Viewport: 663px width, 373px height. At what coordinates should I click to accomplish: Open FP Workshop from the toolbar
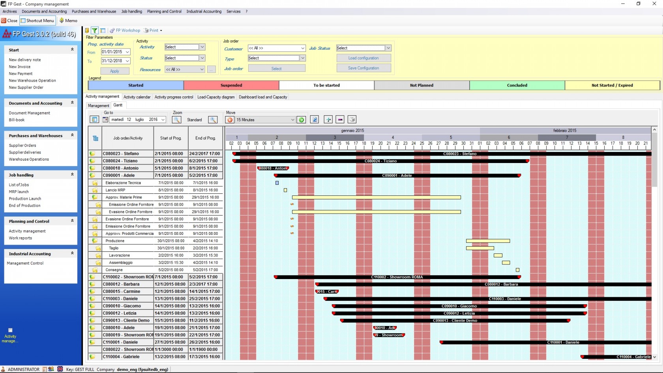pyautogui.click(x=125, y=30)
